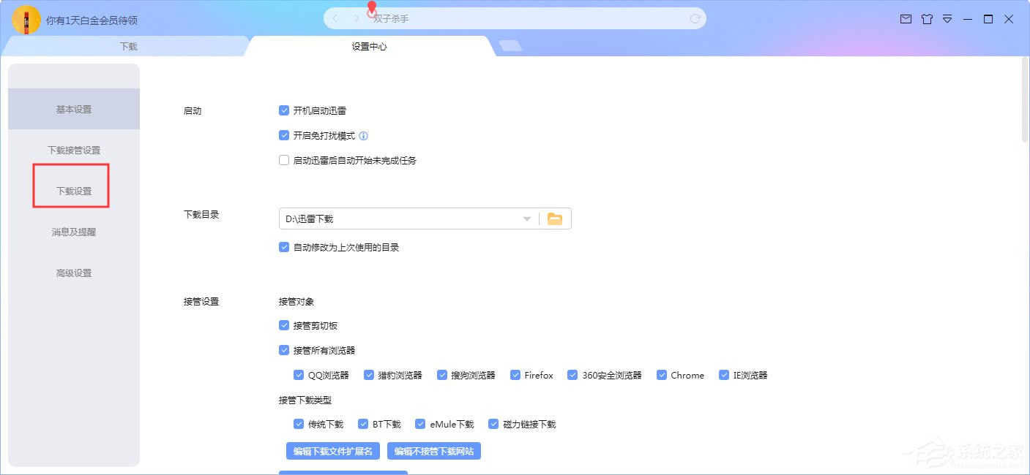The width and height of the screenshot is (1030, 475).
Task: Click the user avatar in top left
Action: click(25, 19)
